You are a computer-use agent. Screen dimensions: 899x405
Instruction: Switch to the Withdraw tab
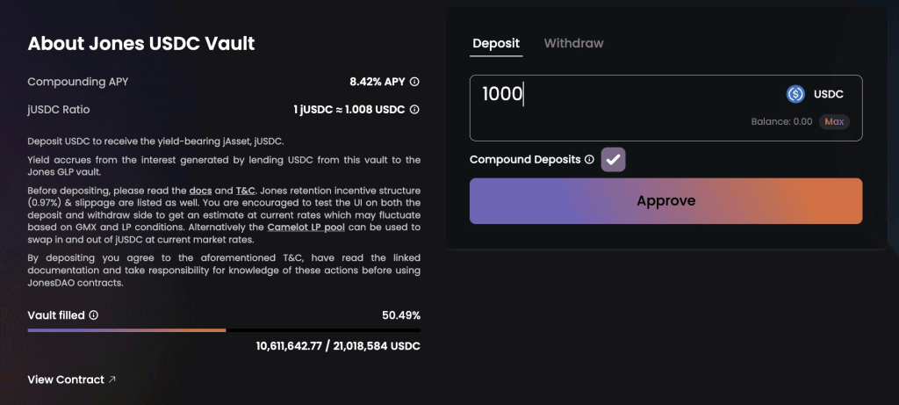tap(573, 43)
